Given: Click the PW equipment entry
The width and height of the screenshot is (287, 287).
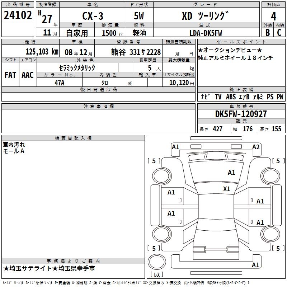Looking at the screenshot, I should [x=280, y=97].
